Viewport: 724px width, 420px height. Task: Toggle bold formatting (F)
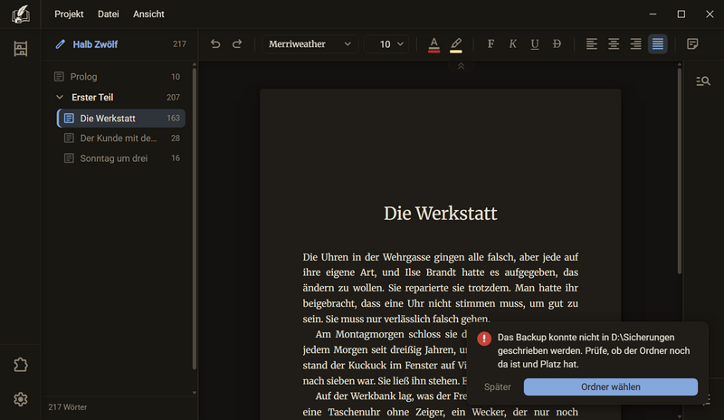[x=491, y=43]
